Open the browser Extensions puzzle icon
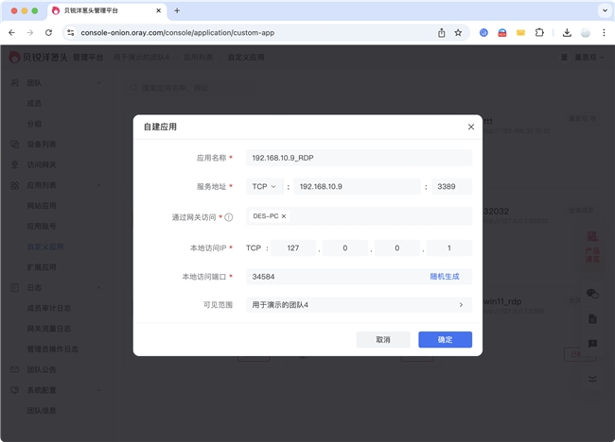This screenshot has height=442, width=615. [x=539, y=32]
